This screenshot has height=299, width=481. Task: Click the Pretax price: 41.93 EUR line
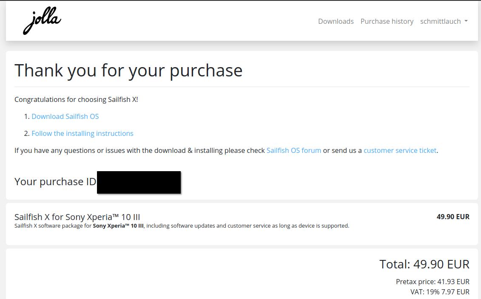pyautogui.click(x=433, y=282)
